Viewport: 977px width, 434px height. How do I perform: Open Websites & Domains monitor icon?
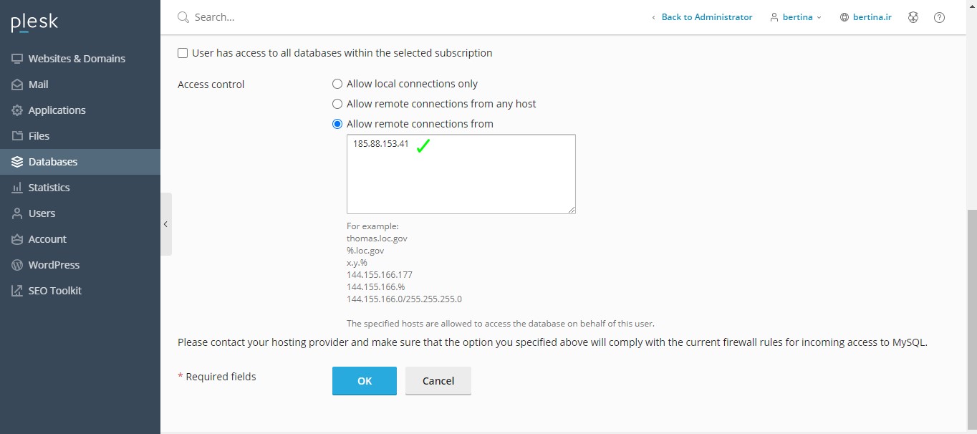point(17,59)
